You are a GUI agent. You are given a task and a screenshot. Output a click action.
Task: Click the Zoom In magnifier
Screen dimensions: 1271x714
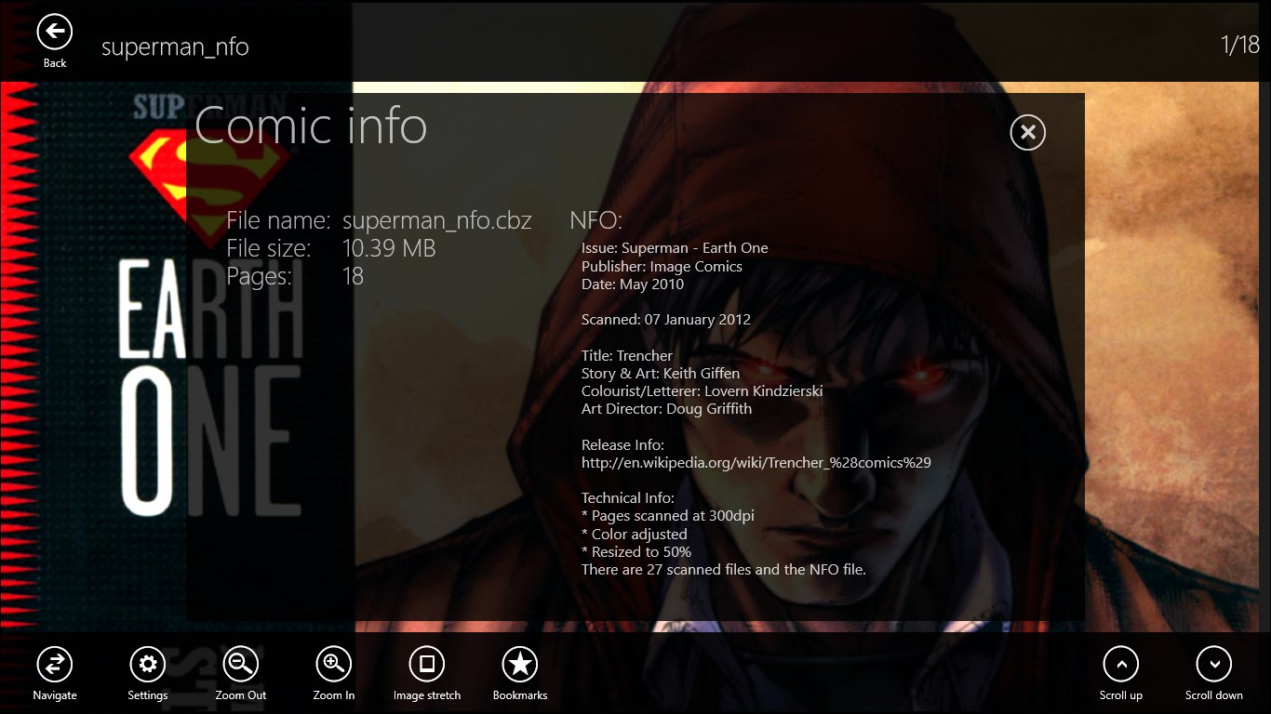(334, 664)
